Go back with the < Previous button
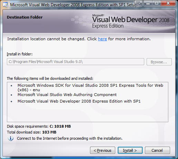 [x=102, y=150]
